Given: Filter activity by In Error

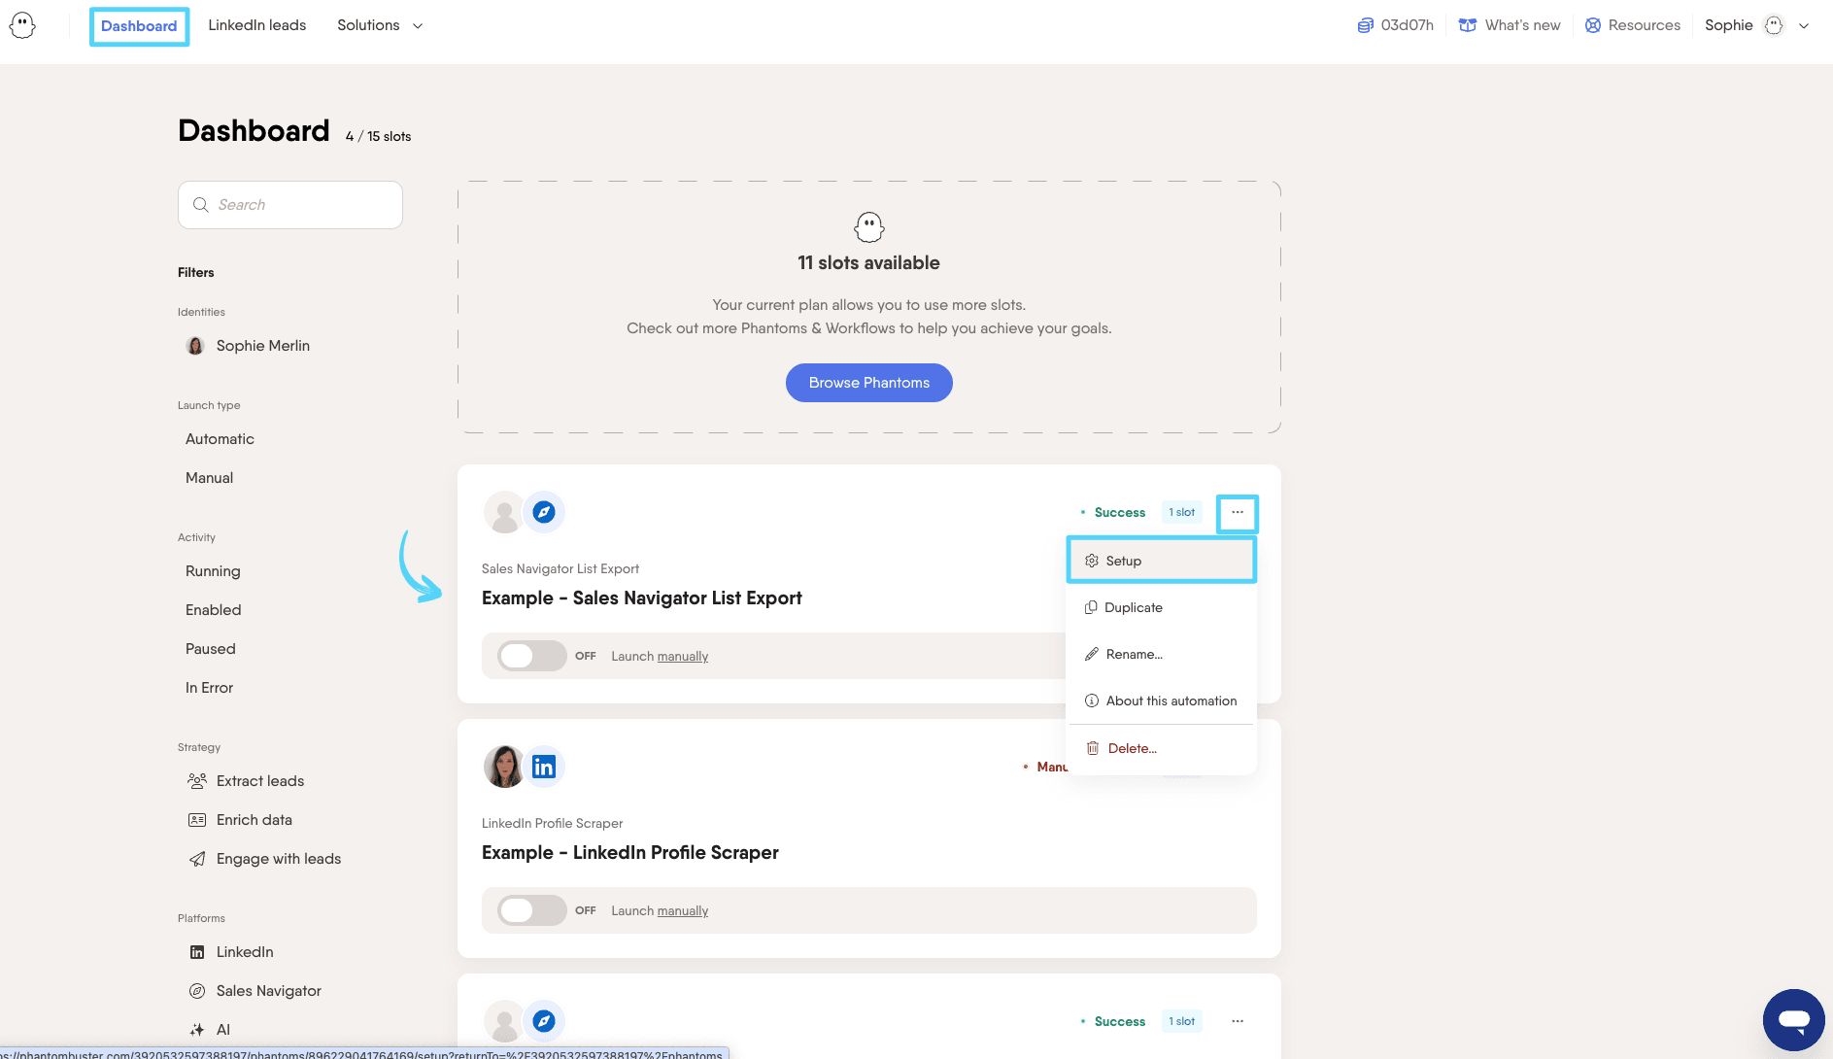Looking at the screenshot, I should coord(209,688).
